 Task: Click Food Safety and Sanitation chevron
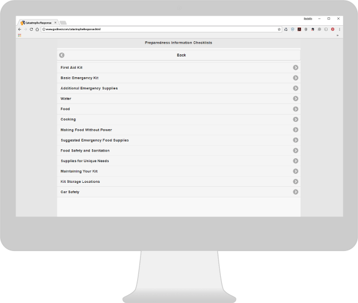[x=296, y=150]
